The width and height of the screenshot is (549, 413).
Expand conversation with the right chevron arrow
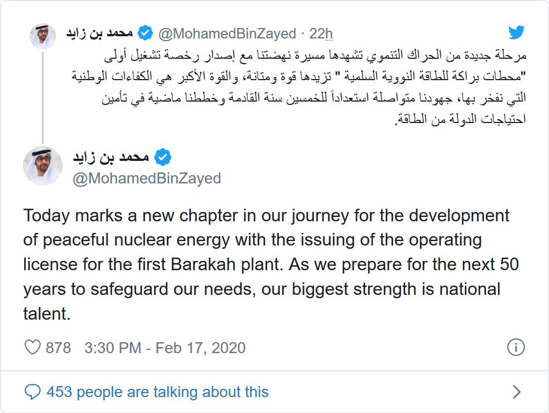pyautogui.click(x=516, y=392)
